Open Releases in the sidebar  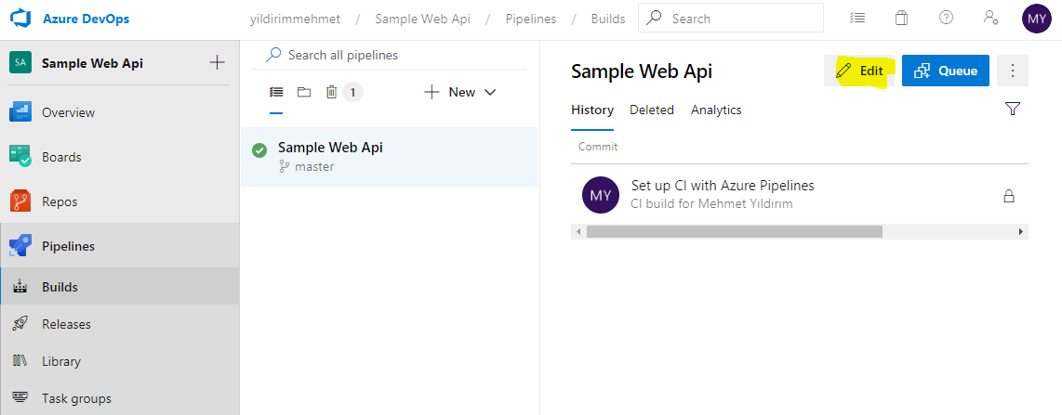[66, 324]
